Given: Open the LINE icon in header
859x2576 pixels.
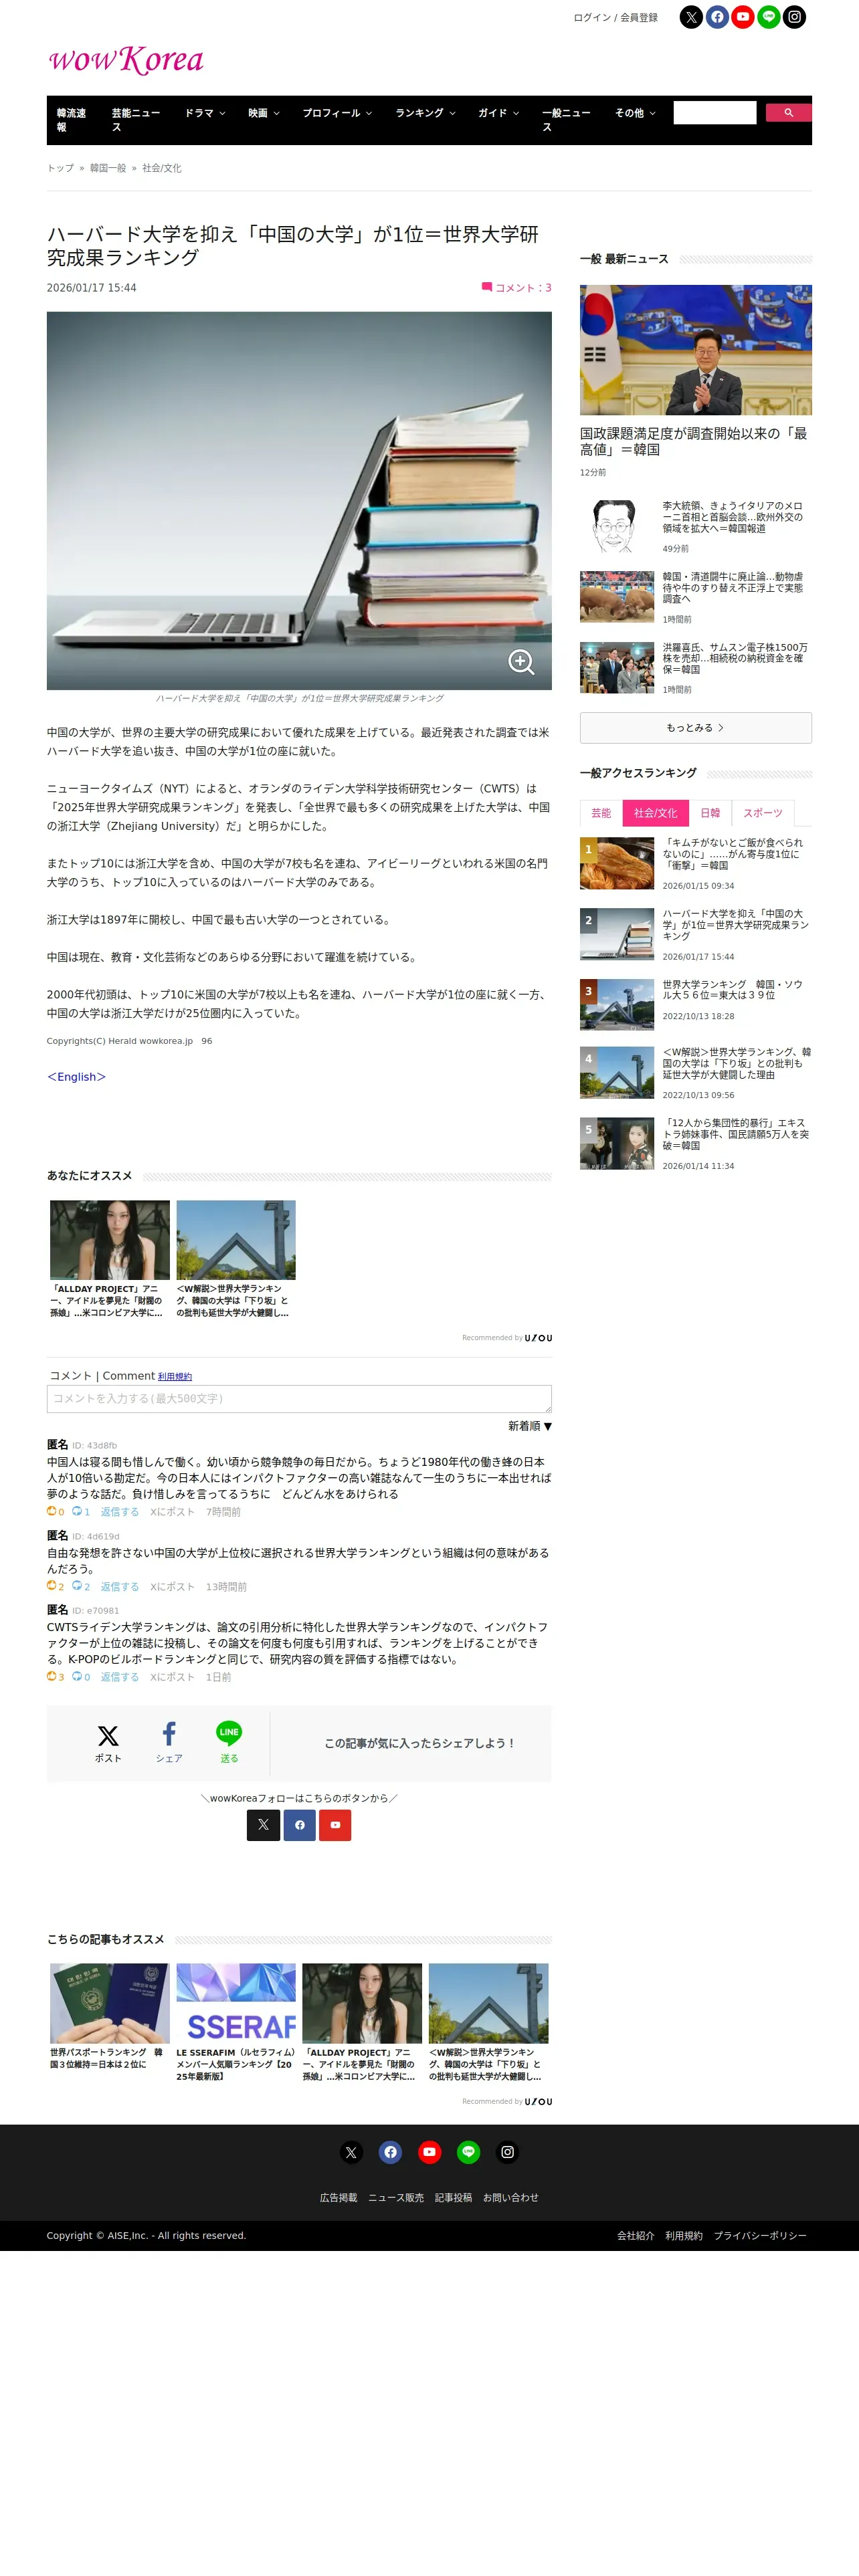Looking at the screenshot, I should point(769,17).
